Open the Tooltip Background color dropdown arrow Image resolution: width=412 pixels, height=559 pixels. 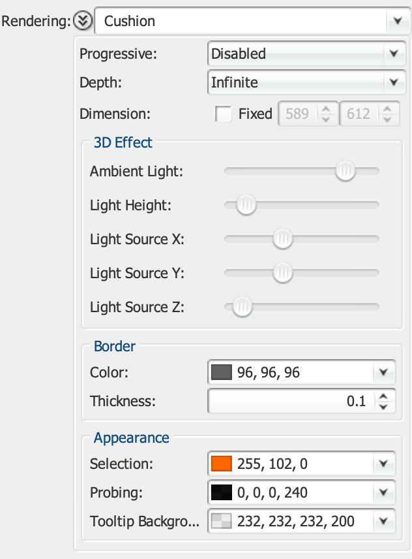click(x=384, y=521)
